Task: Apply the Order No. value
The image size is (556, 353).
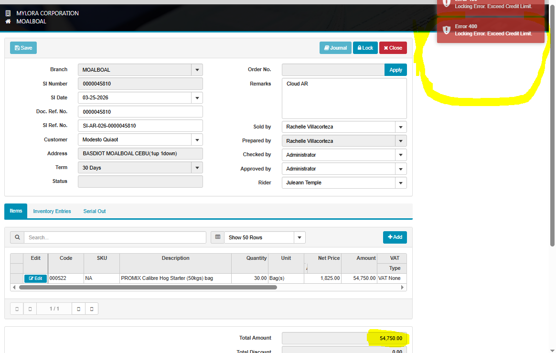Action: [396, 70]
